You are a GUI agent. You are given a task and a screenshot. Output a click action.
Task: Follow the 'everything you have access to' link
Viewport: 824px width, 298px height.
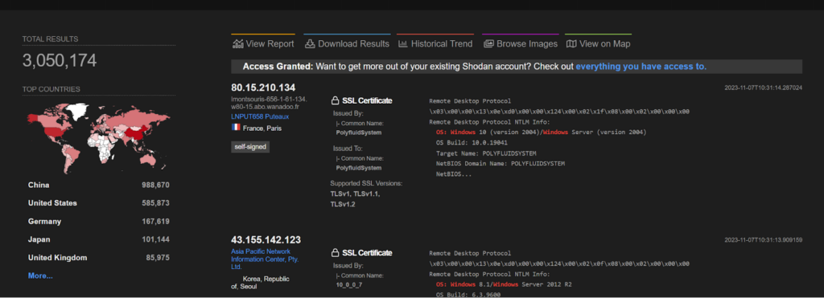click(x=641, y=67)
